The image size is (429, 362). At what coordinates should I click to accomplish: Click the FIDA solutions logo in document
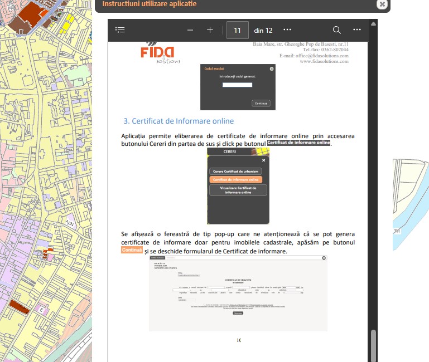point(160,53)
